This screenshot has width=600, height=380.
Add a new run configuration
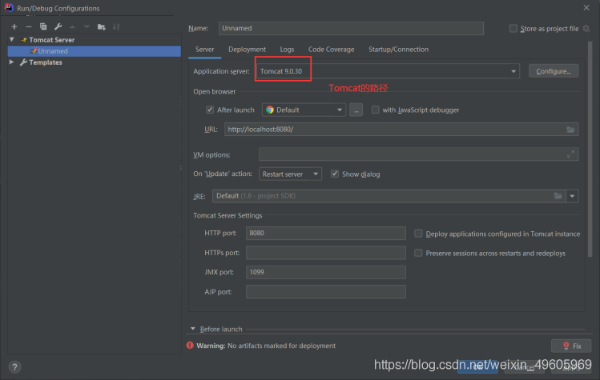(x=14, y=26)
